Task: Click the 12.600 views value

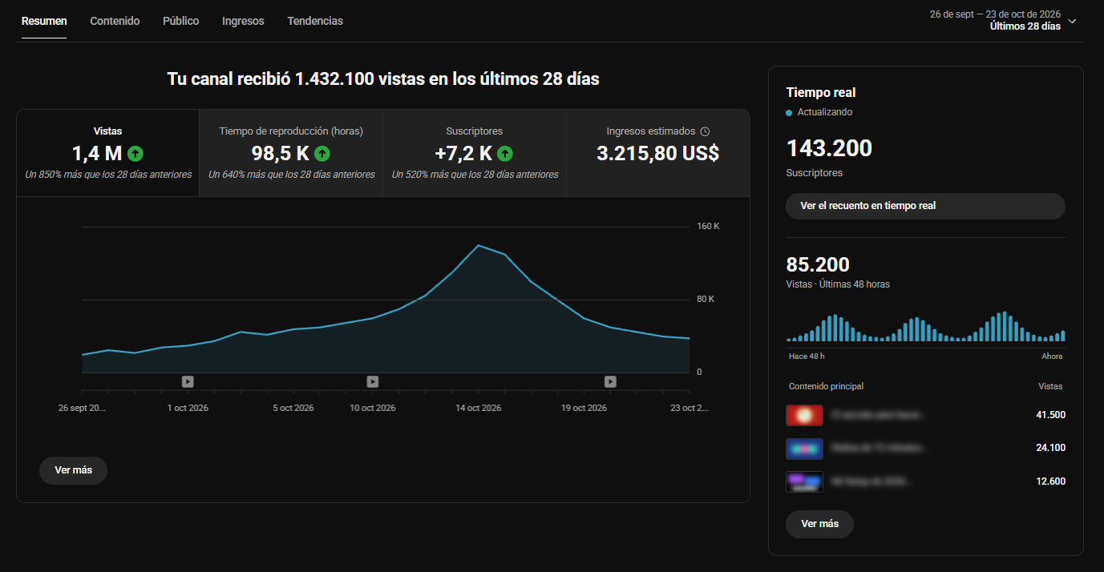Action: [x=1050, y=481]
